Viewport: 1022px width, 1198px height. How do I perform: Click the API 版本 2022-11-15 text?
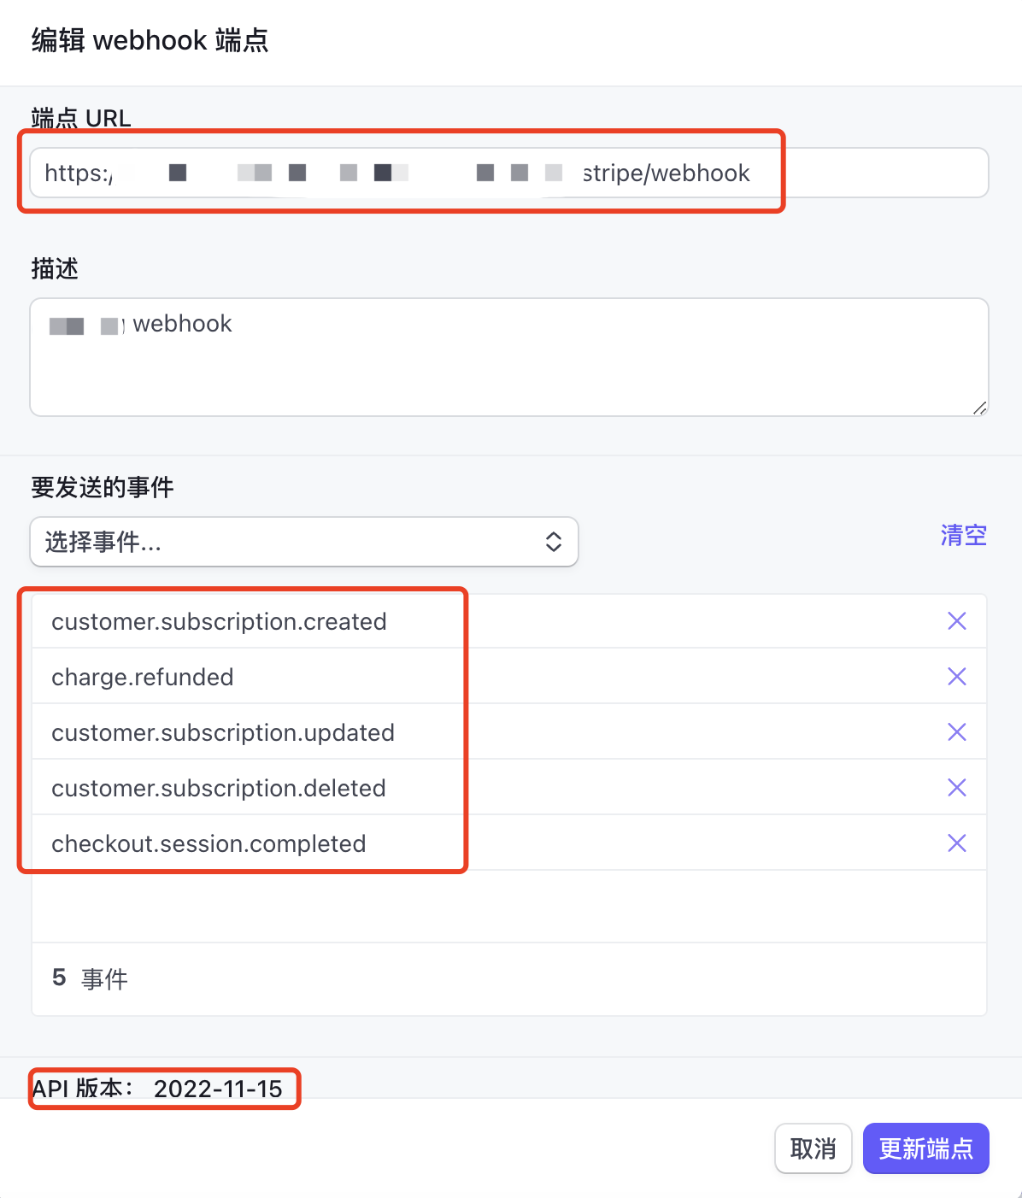pyautogui.click(x=157, y=1089)
